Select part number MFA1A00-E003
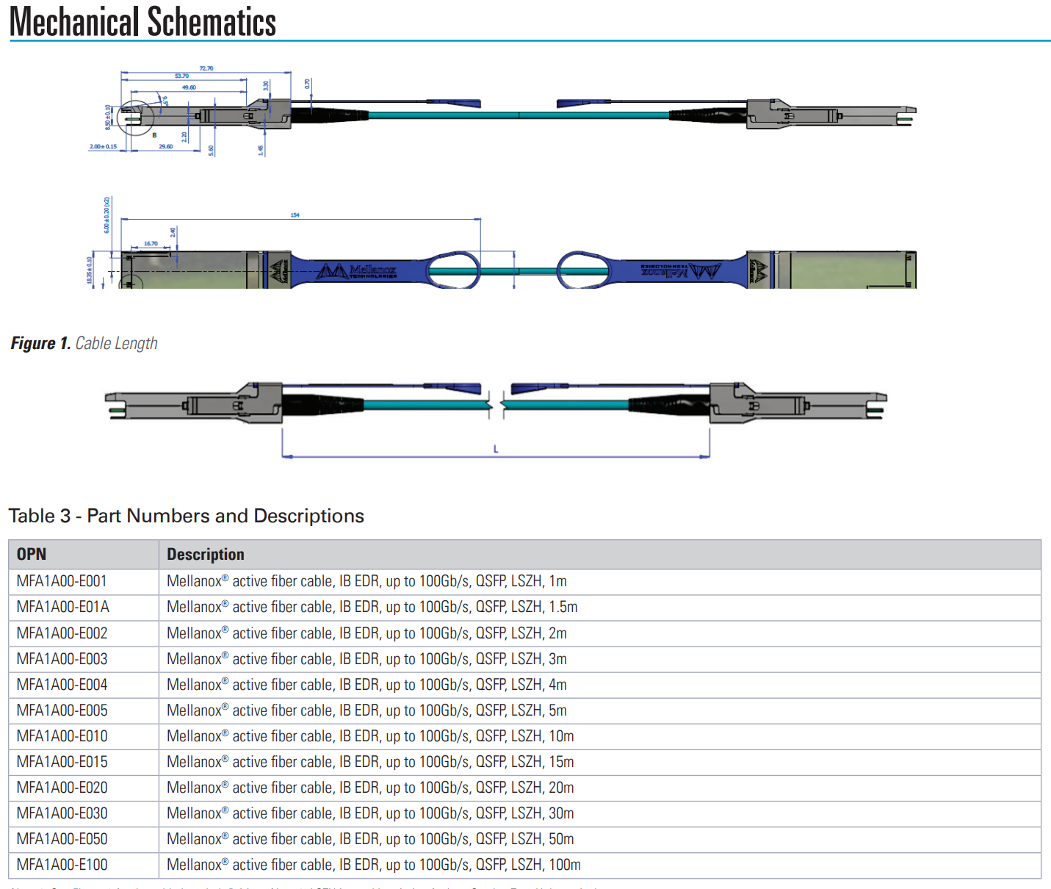Image resolution: width=1051 pixels, height=889 pixels. pyautogui.click(x=62, y=659)
